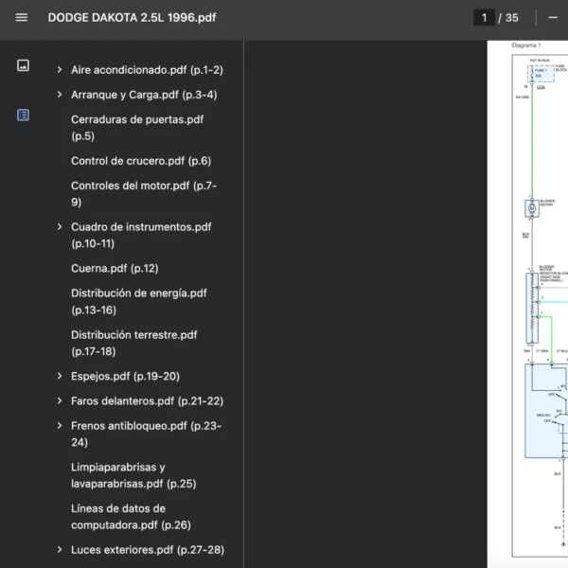This screenshot has height=568, width=568.
Task: Expand Faros delanteros.pdf bookmark chevron
Action: click(x=60, y=401)
